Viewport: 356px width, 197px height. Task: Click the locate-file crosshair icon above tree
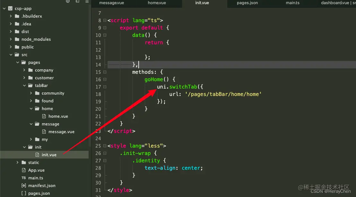(x=68, y=1)
